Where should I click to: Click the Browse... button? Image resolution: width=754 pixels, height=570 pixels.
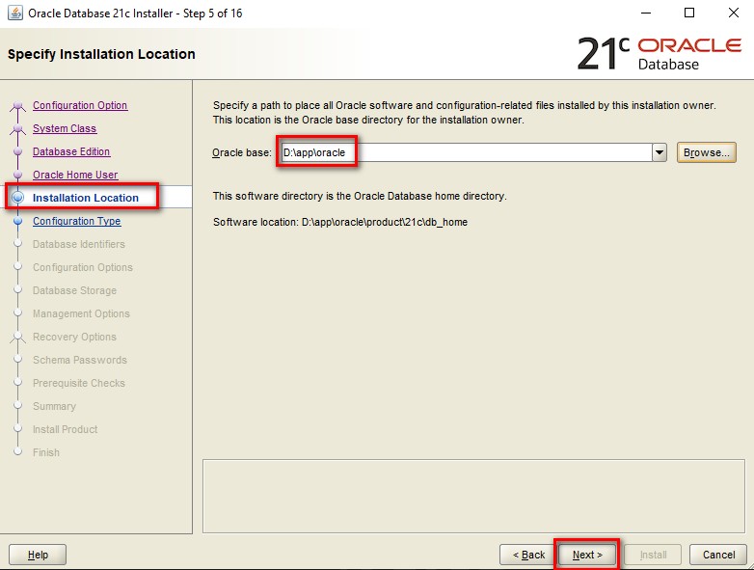[x=707, y=152]
